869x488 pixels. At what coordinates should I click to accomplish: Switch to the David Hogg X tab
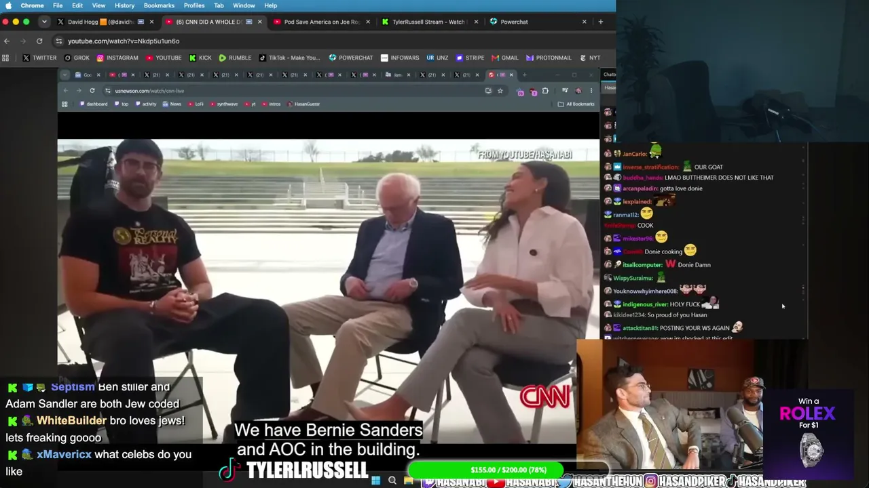[105, 22]
